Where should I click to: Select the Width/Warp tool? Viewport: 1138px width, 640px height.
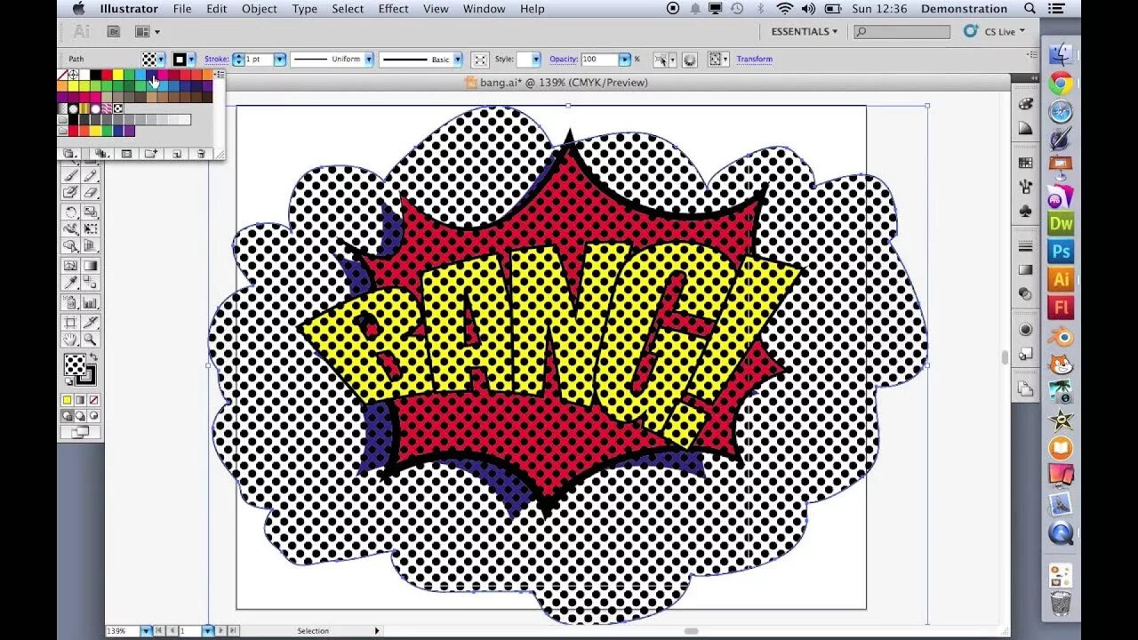[71, 229]
